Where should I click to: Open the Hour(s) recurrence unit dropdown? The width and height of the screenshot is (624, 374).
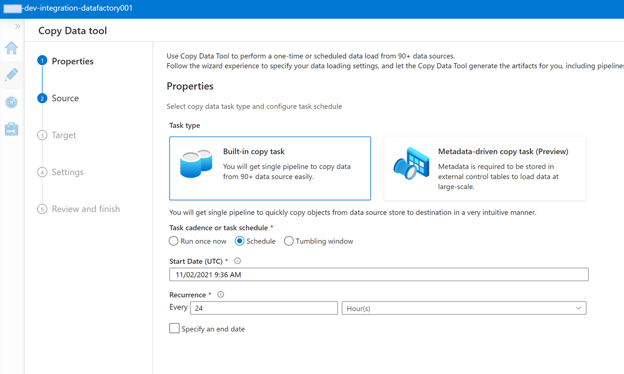point(464,308)
